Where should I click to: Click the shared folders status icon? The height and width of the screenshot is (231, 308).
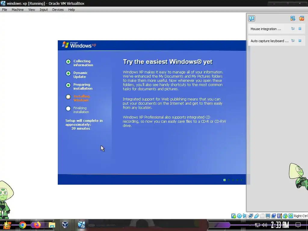262,216
